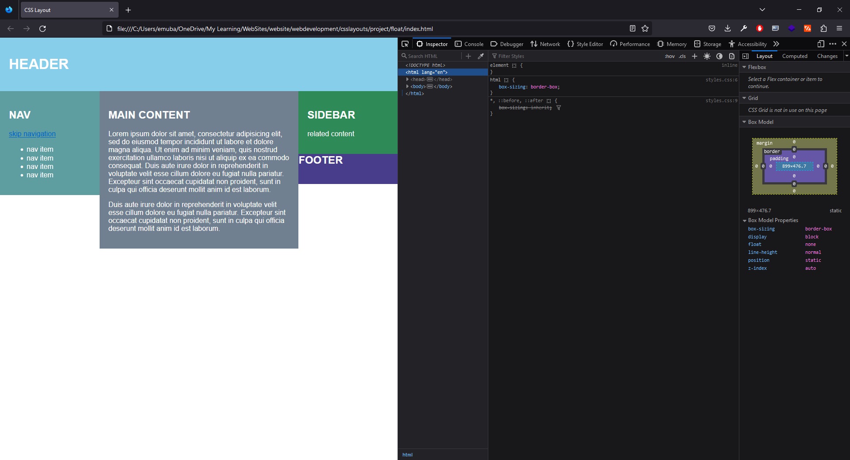This screenshot has width=850, height=460.
Task: Click the create new node plus icon
Action: [468, 56]
